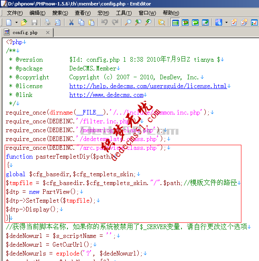Screen dimensions: 259x261
Task: Click the Print icon in toolbar
Action: (47, 22)
